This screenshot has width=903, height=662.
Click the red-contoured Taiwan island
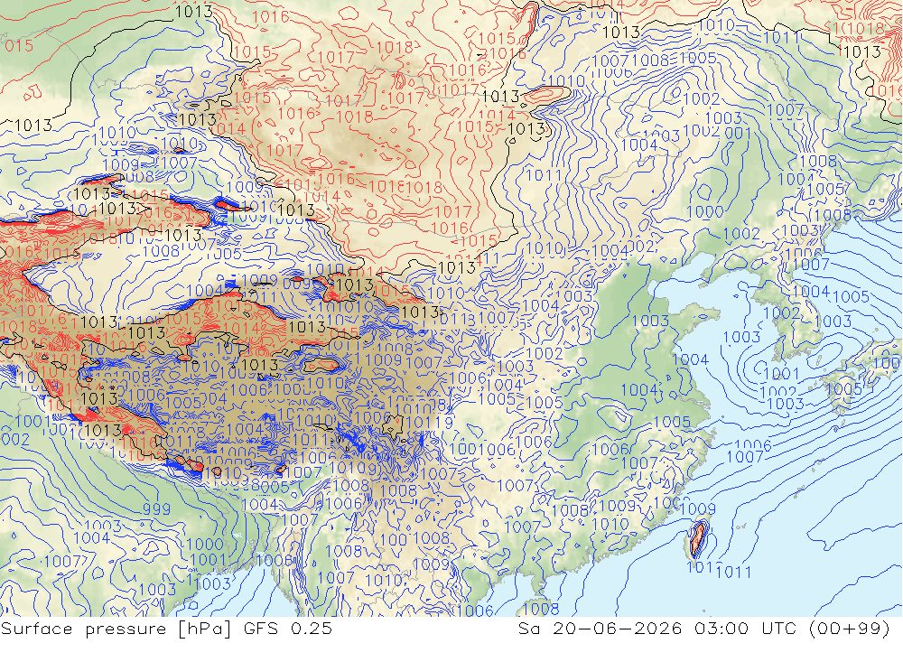pyautogui.click(x=699, y=538)
